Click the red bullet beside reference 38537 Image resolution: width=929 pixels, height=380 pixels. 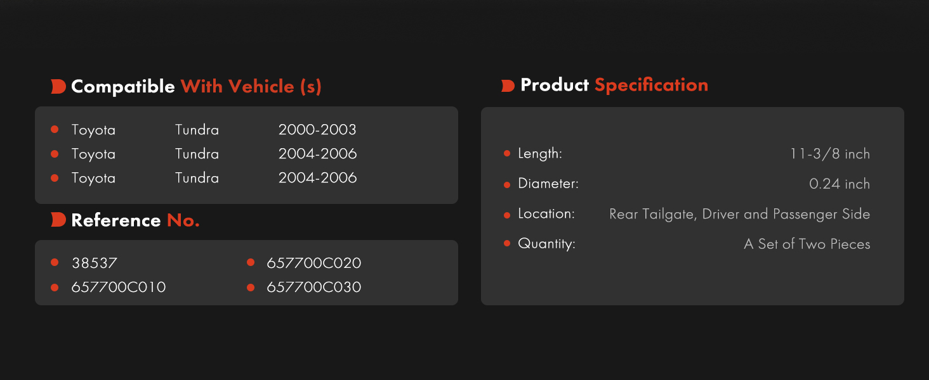pyautogui.click(x=55, y=262)
